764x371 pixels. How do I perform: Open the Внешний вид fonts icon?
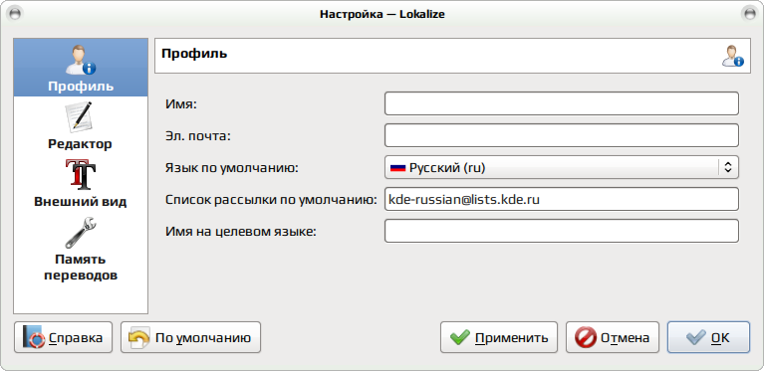point(81,175)
